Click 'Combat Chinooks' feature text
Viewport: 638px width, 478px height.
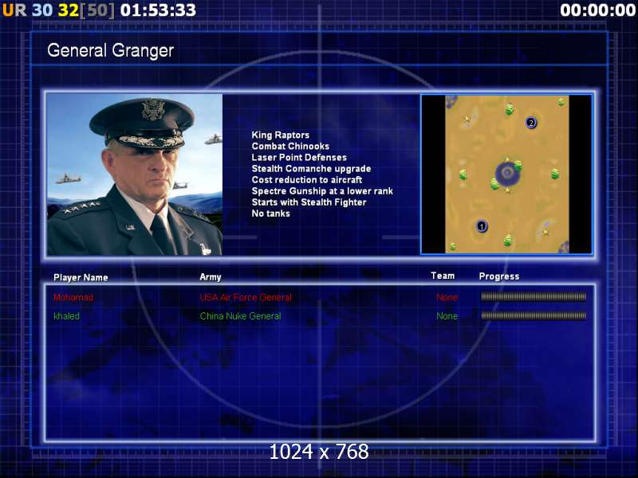coord(290,147)
